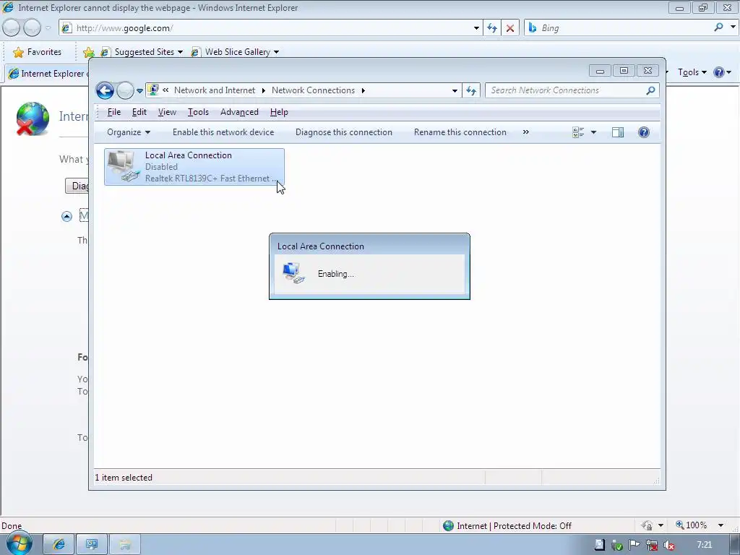Click 'Diagnose this connection'
The image size is (740, 555).
[x=343, y=132]
